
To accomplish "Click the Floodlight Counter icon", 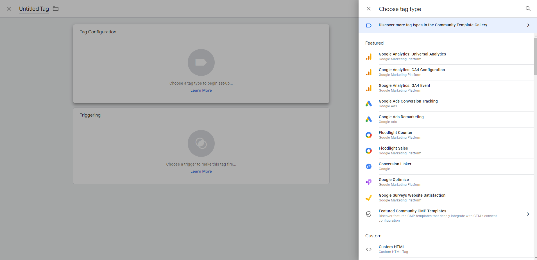I will coord(369,135).
